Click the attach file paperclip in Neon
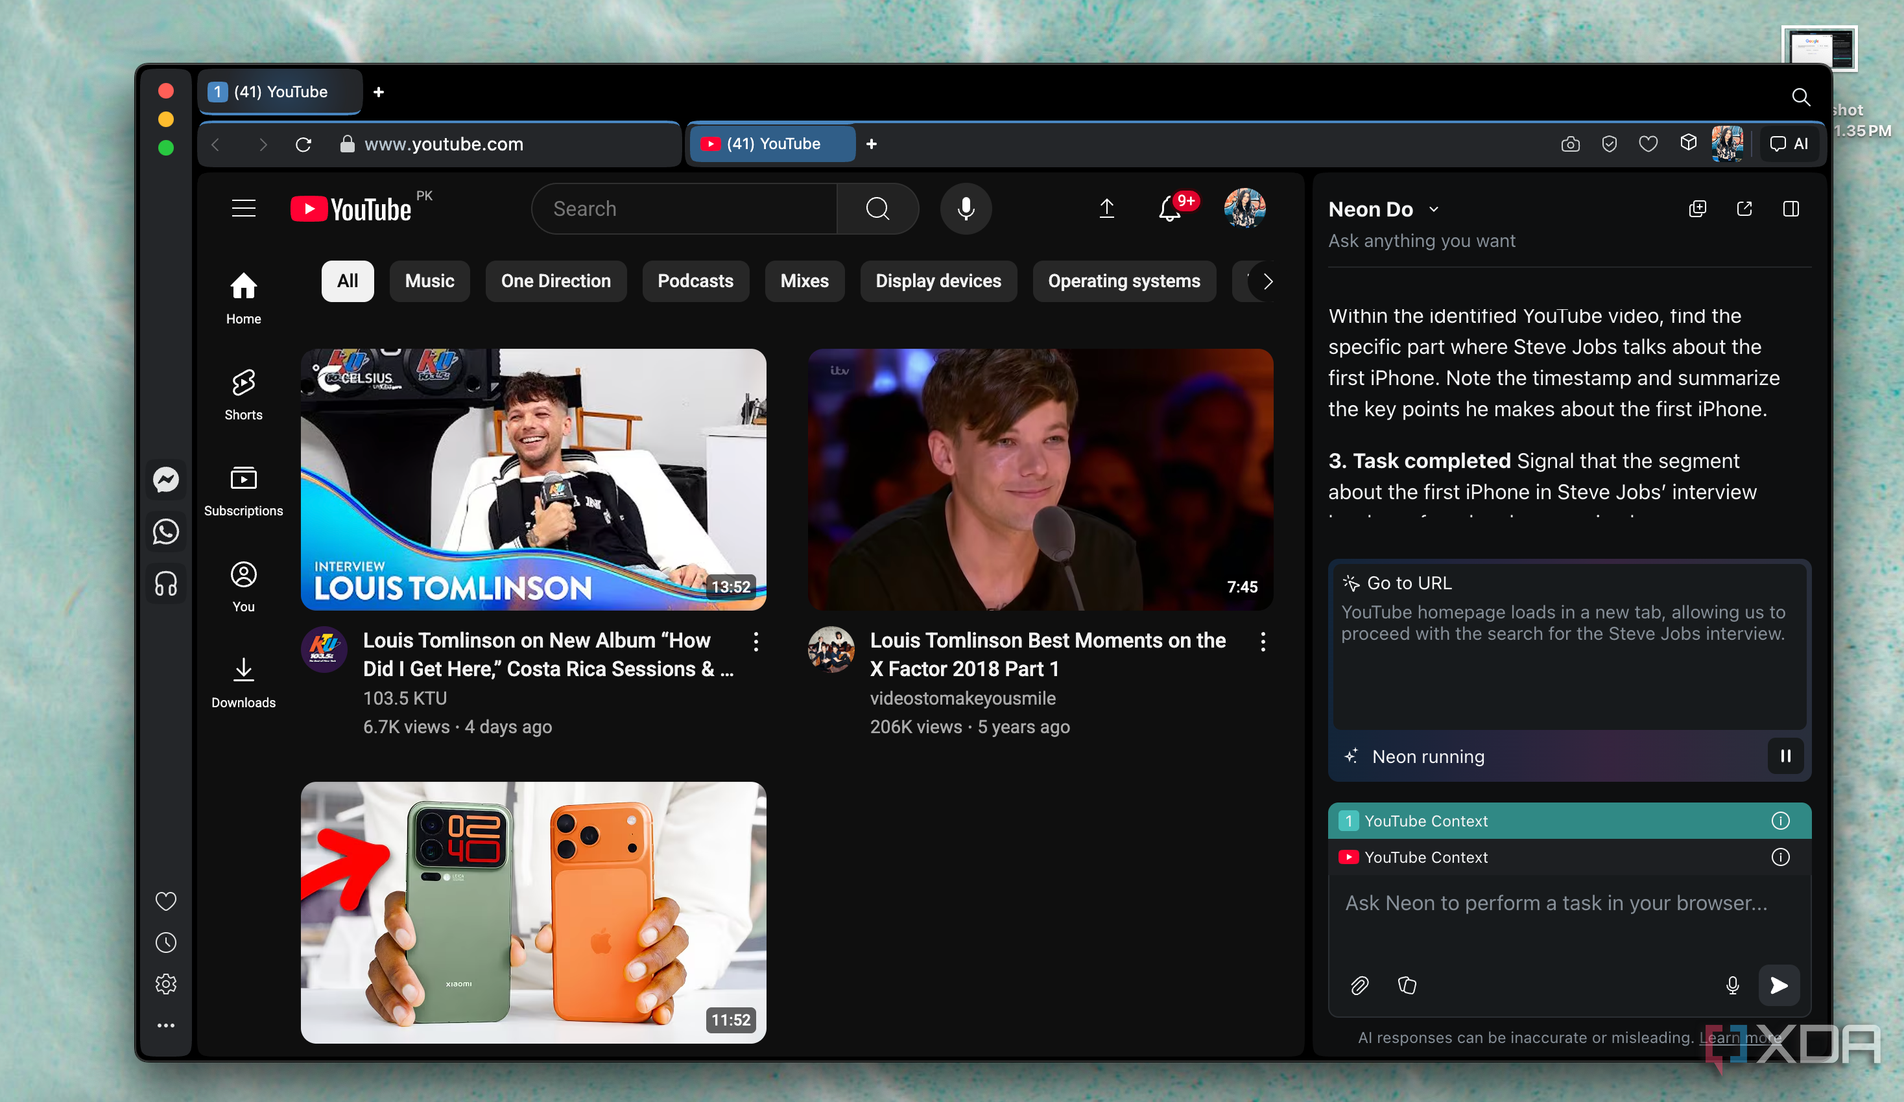Viewport: 1904px width, 1102px height. [x=1359, y=986]
